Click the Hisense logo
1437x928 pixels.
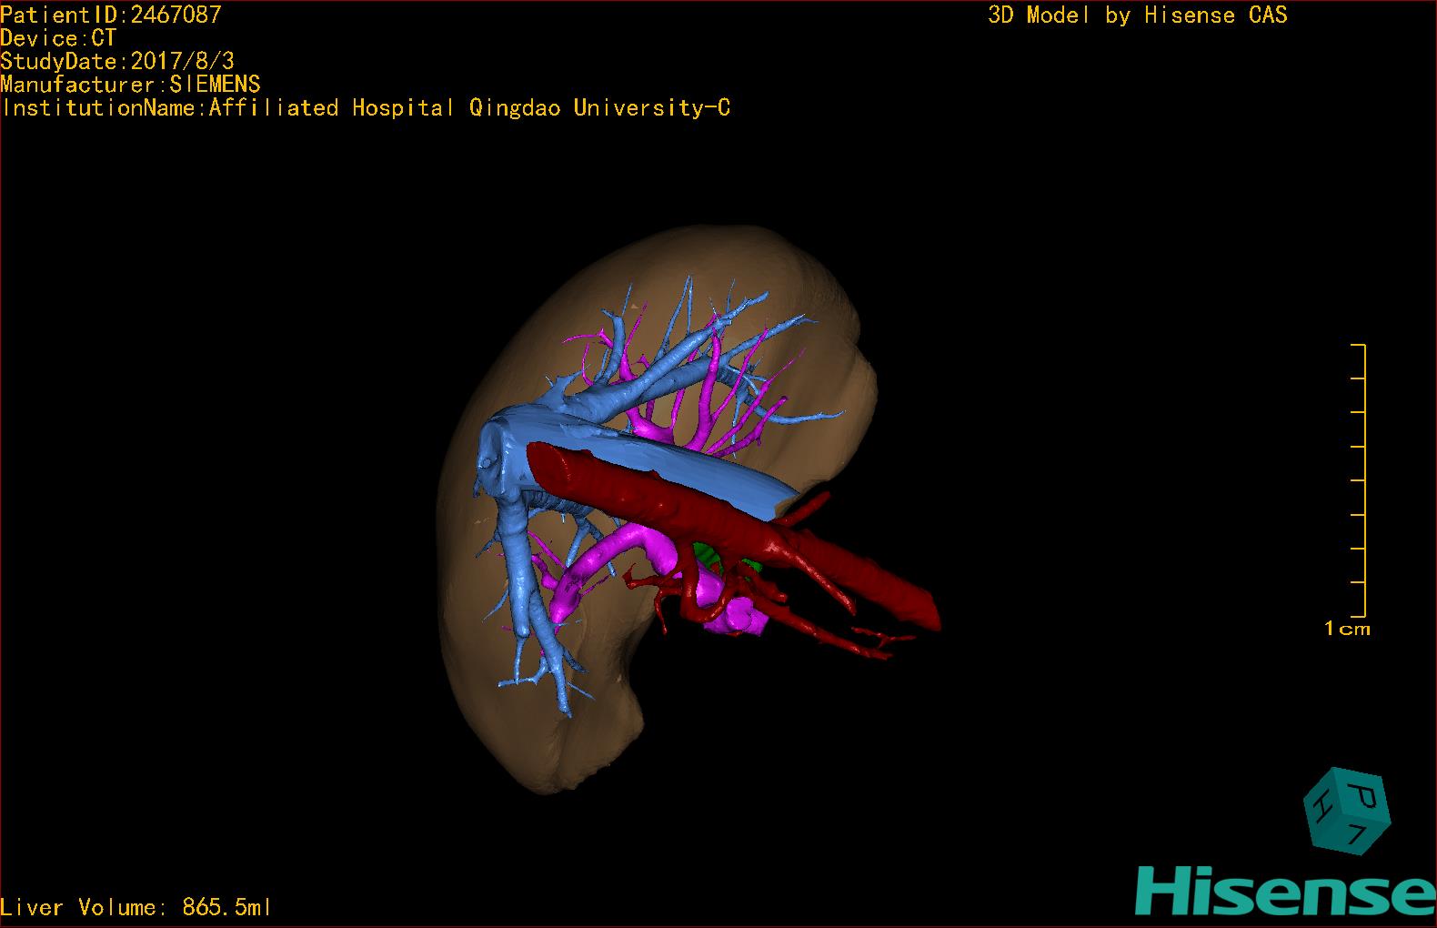[1284, 890]
